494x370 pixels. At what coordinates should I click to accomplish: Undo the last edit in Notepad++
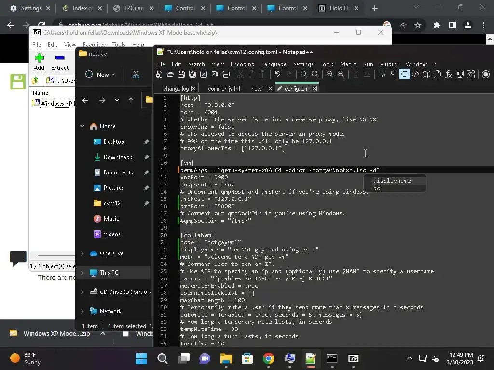point(277,74)
